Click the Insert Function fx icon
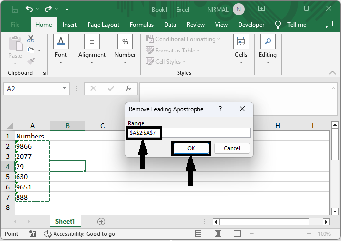The image size is (341, 241). pos(128,88)
